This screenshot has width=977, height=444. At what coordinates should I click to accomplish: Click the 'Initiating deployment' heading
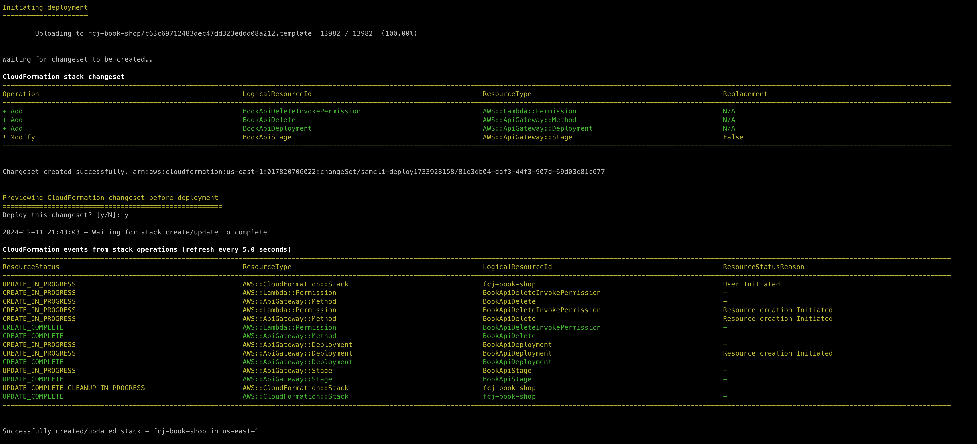coord(45,8)
